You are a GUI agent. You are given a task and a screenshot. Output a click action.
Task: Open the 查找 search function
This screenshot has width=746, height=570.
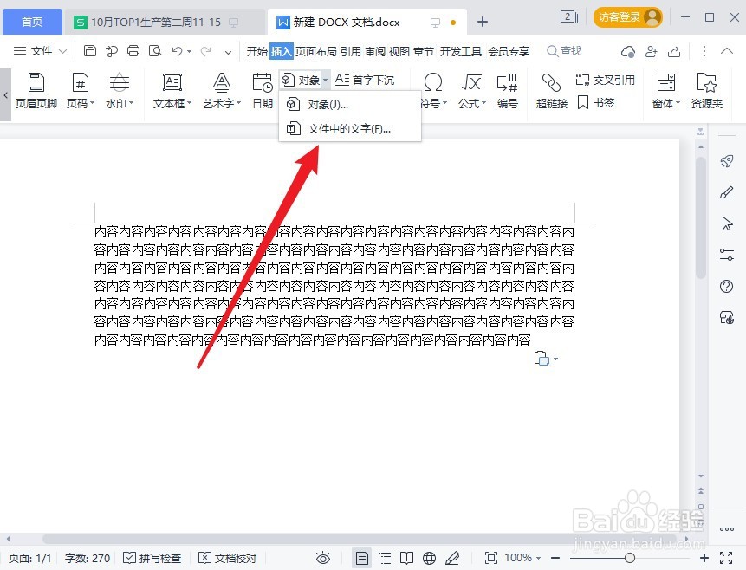564,51
